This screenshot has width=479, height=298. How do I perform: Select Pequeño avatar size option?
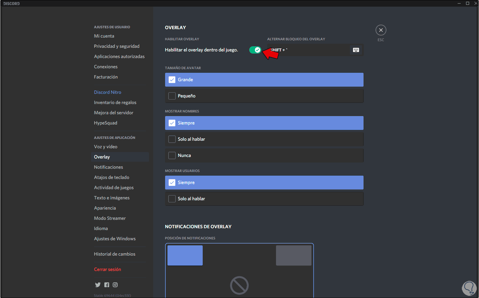click(x=264, y=96)
